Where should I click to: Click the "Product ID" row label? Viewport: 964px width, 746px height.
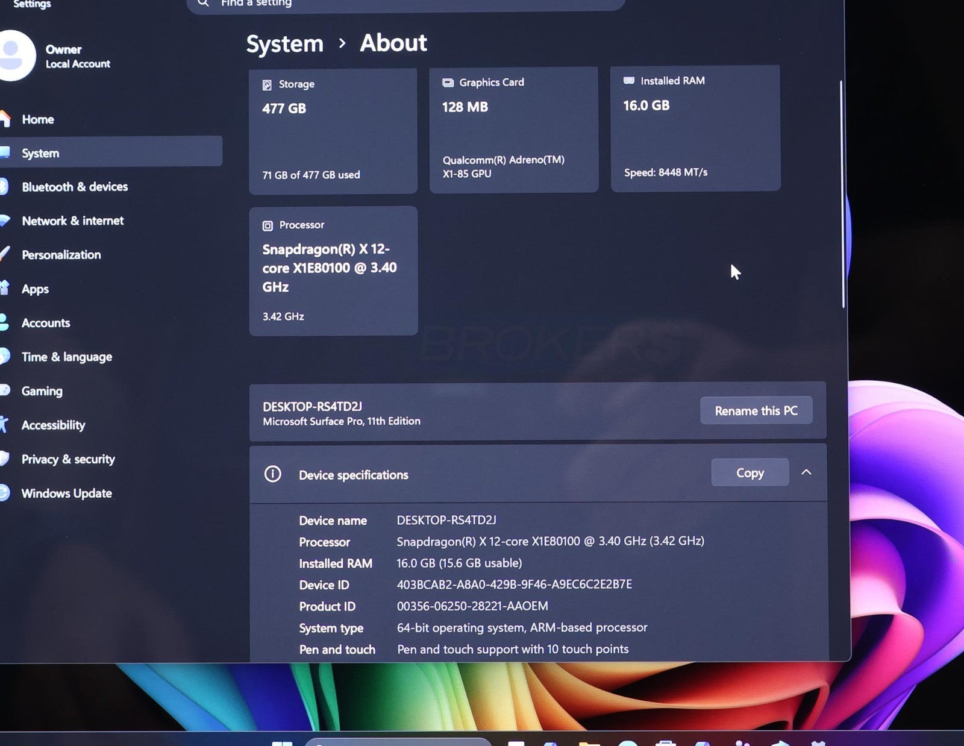pyautogui.click(x=327, y=606)
